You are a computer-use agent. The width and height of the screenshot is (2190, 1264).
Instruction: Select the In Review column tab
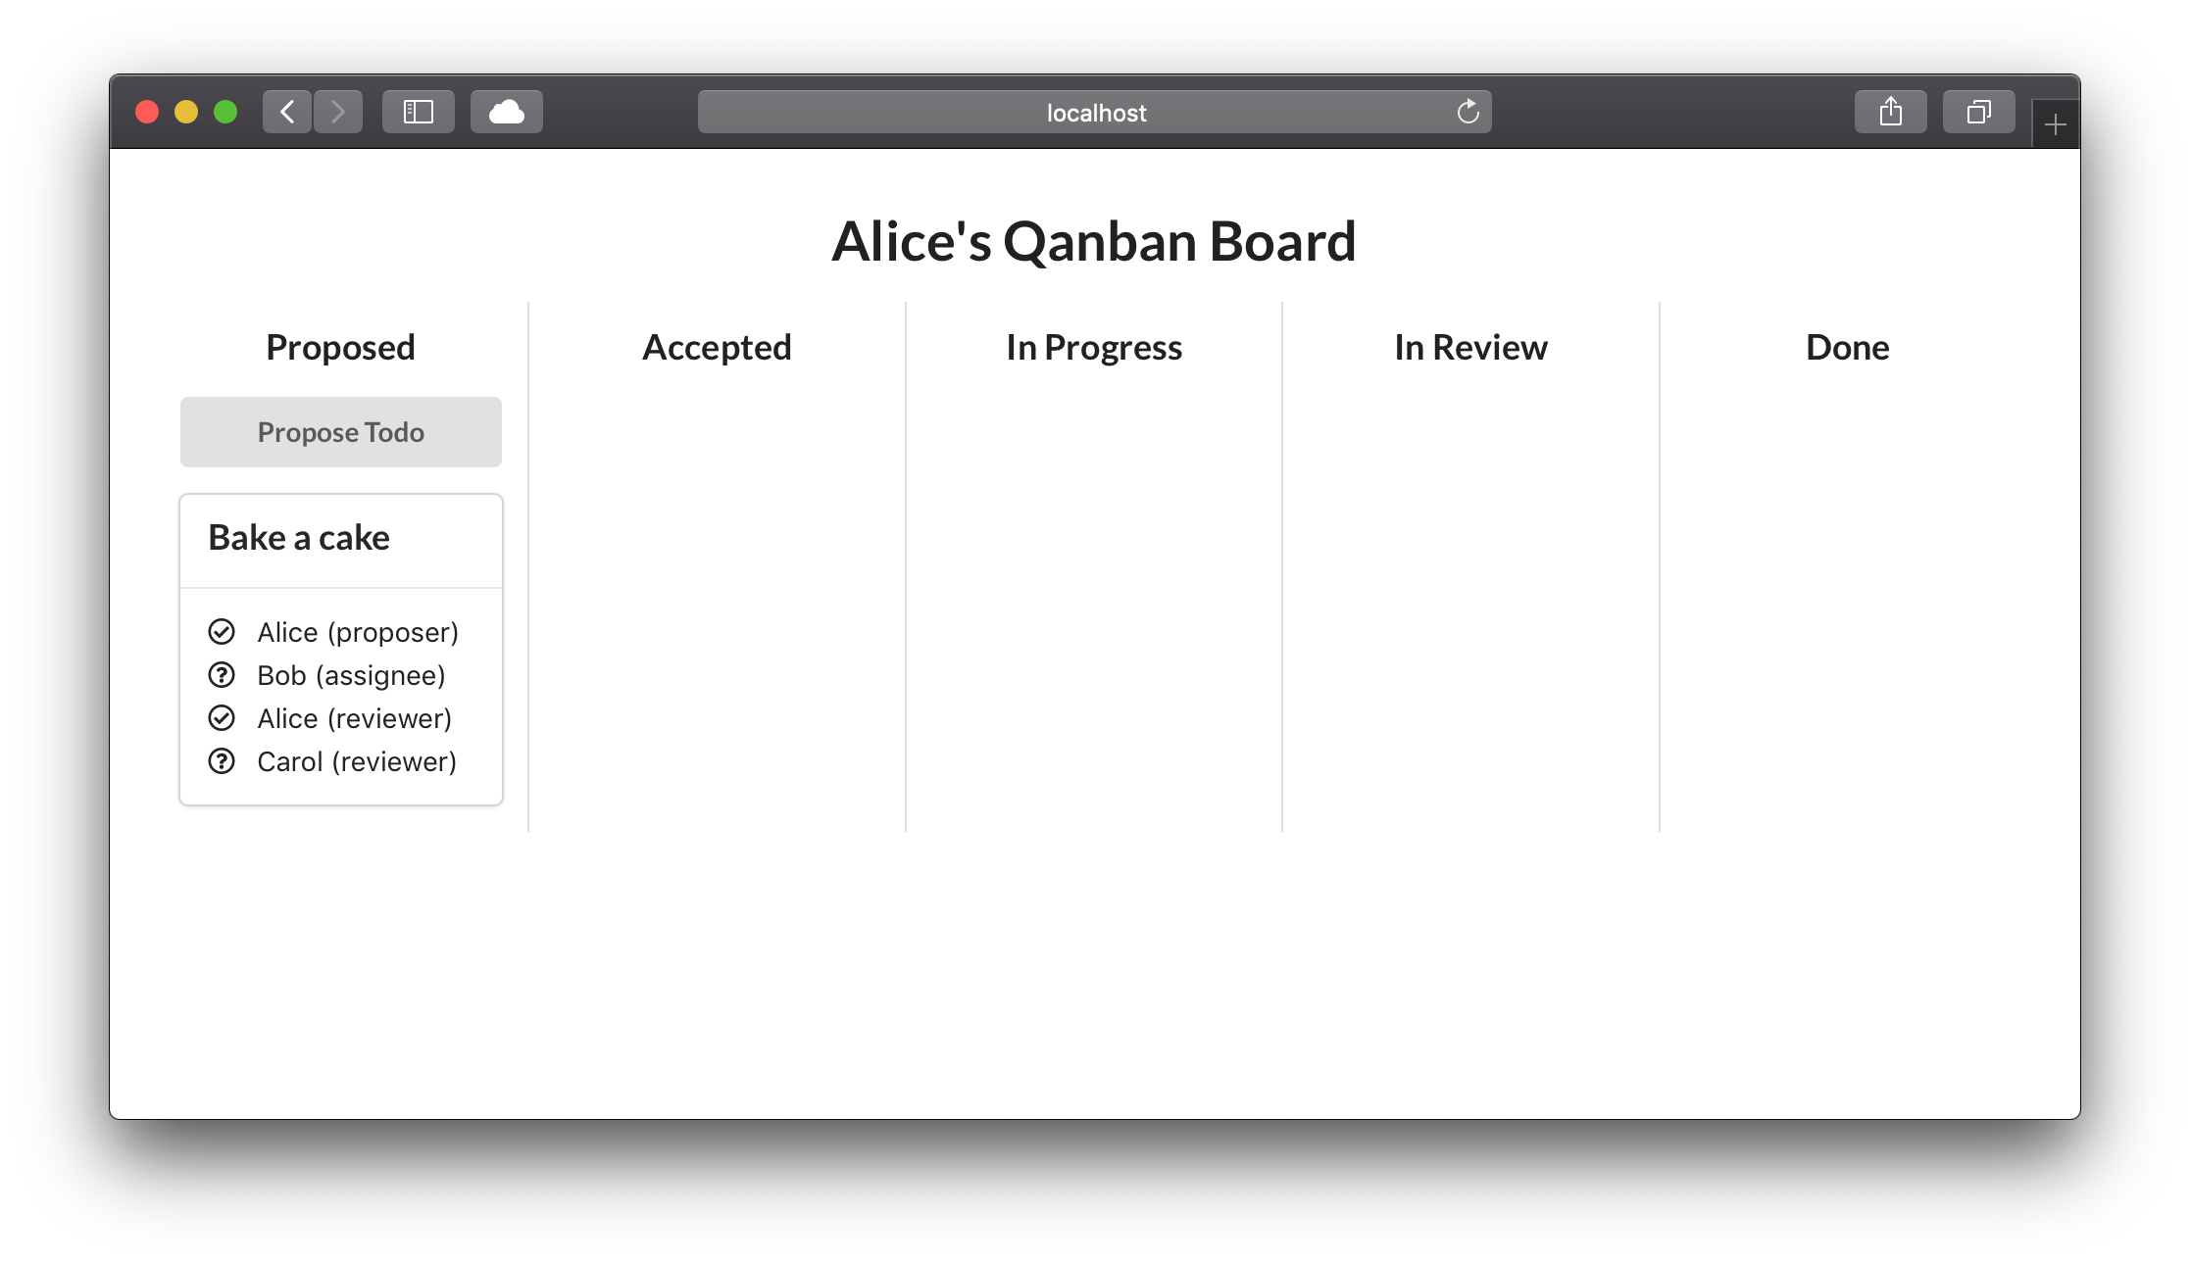tap(1470, 345)
